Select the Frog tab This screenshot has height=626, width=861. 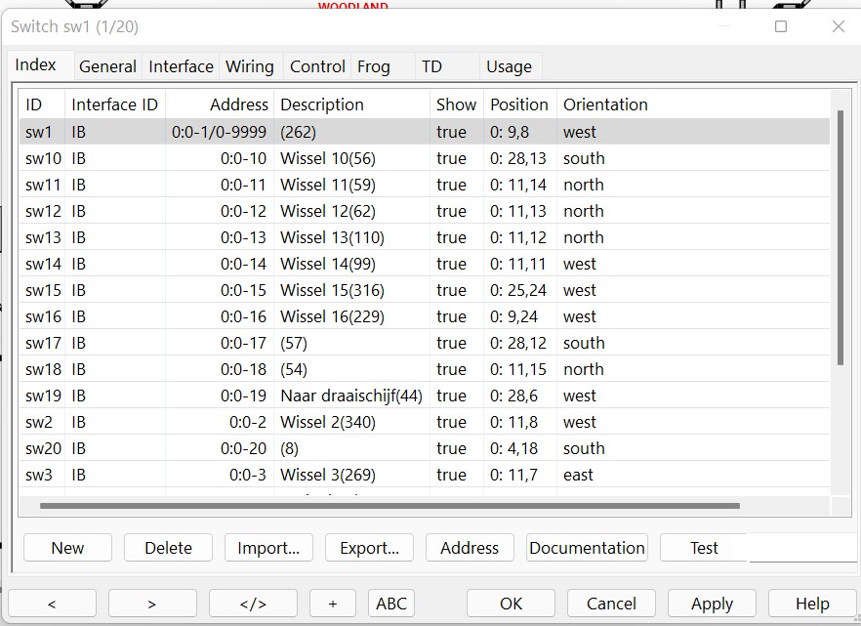373,66
